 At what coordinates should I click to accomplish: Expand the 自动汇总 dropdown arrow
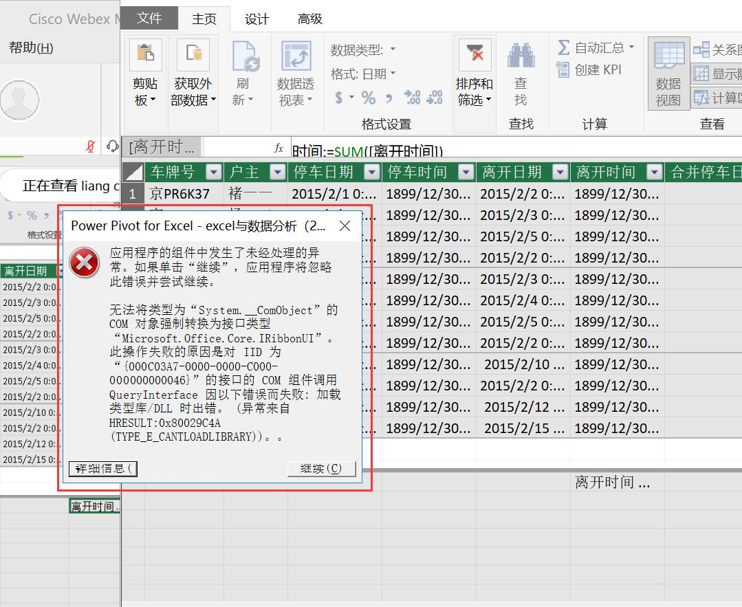point(631,47)
